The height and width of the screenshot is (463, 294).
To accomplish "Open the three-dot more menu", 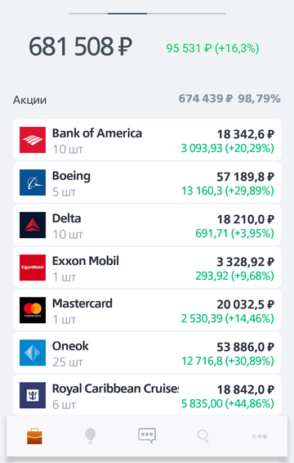I will 260,436.
